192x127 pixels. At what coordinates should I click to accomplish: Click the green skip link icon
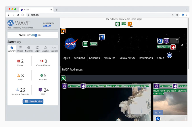pyautogui.click(x=63, y=78)
